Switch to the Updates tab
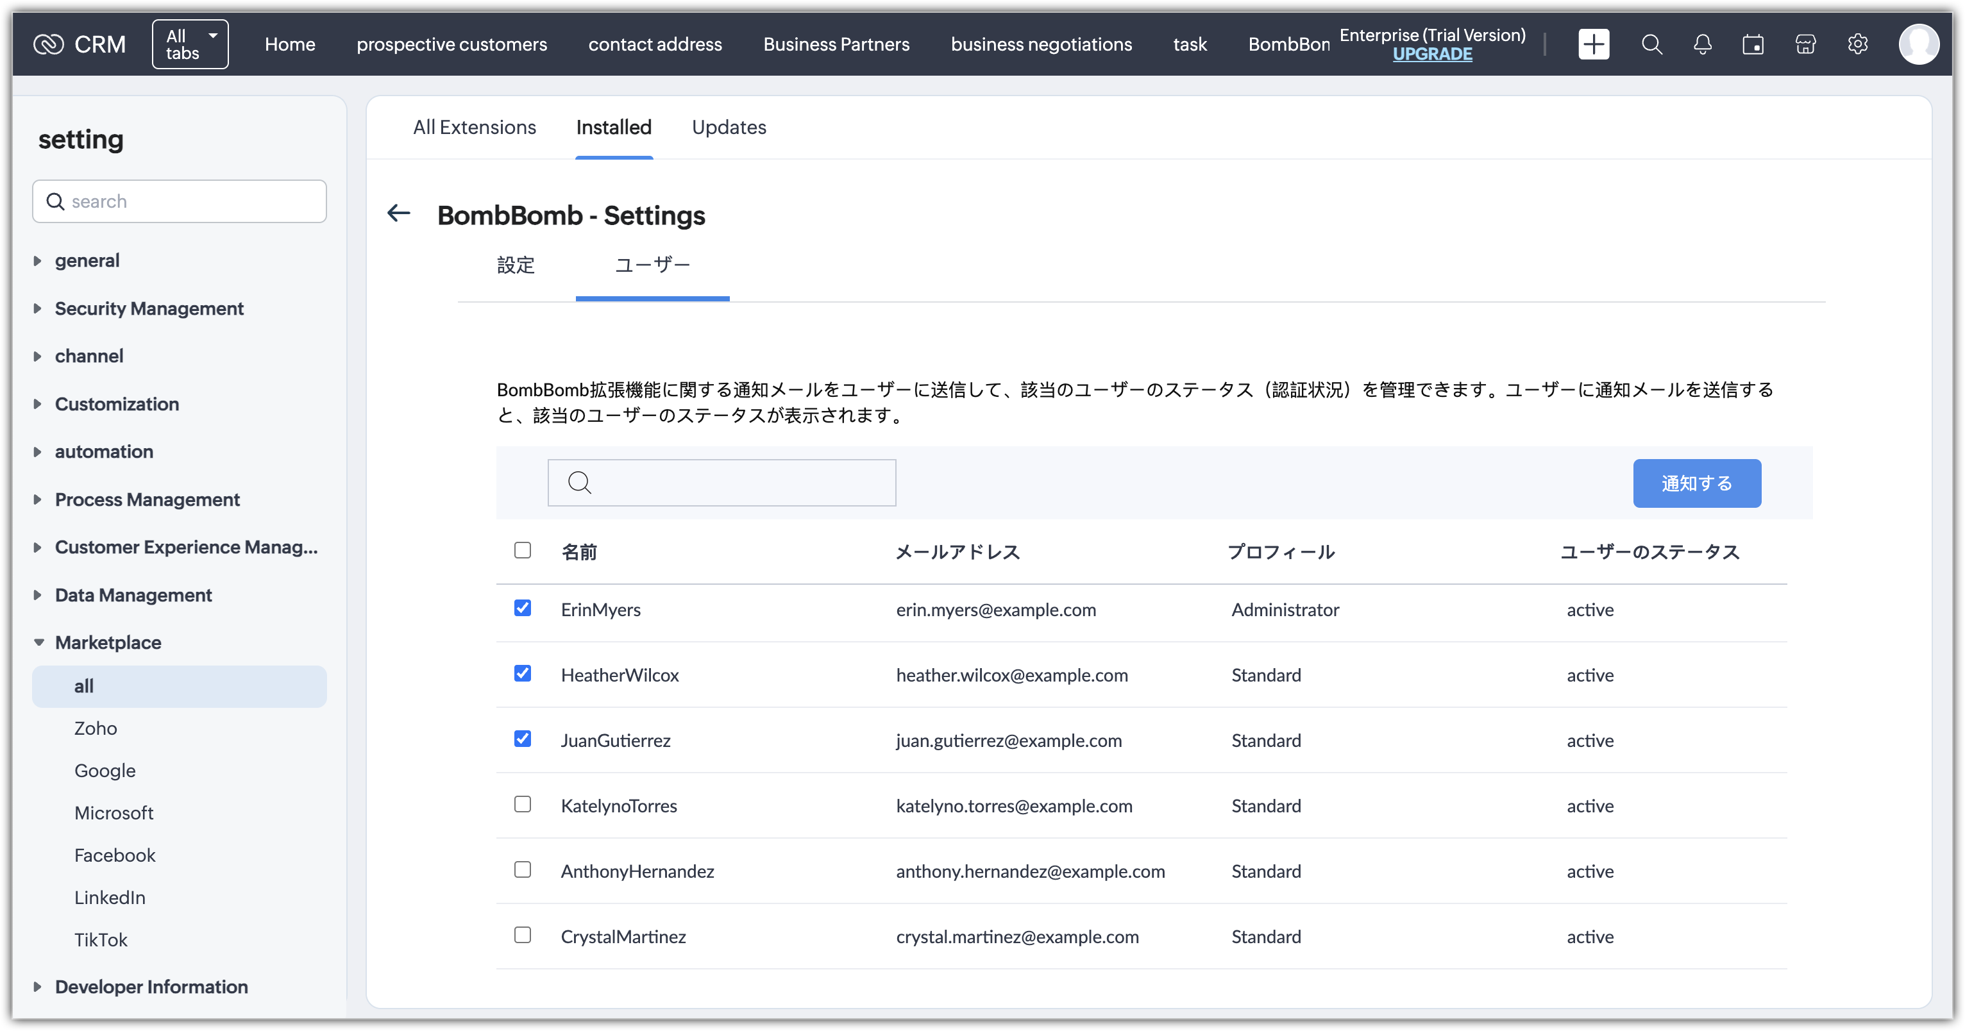This screenshot has height=1031, width=1965. coord(729,128)
